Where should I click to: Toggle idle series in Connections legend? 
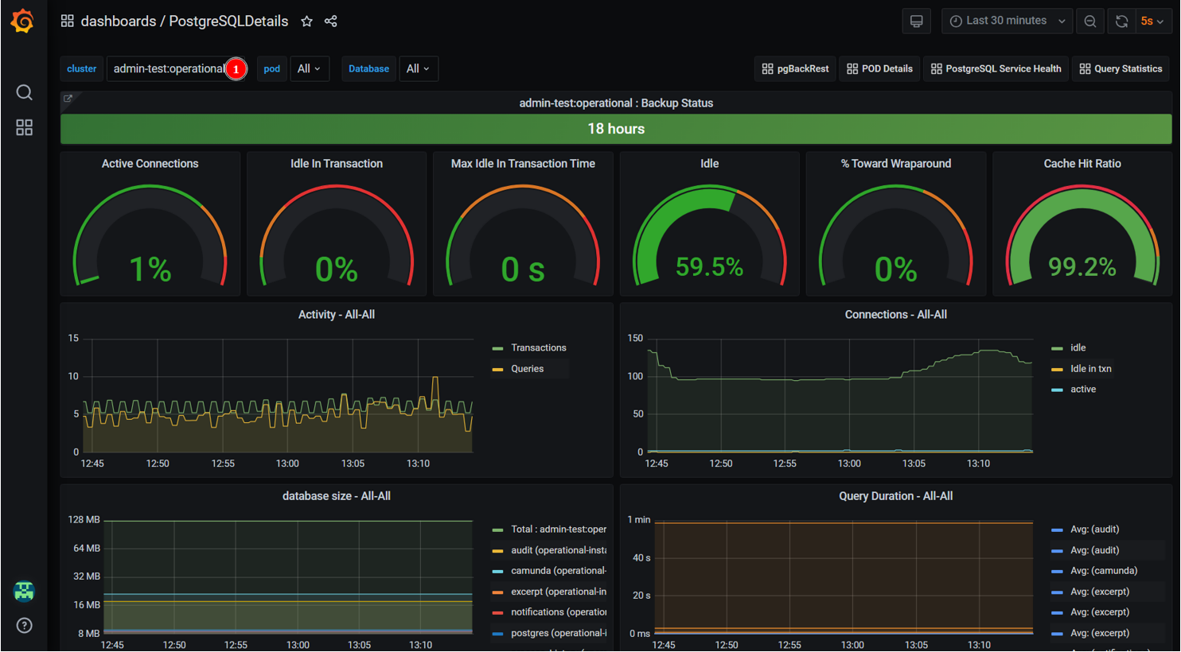point(1078,347)
